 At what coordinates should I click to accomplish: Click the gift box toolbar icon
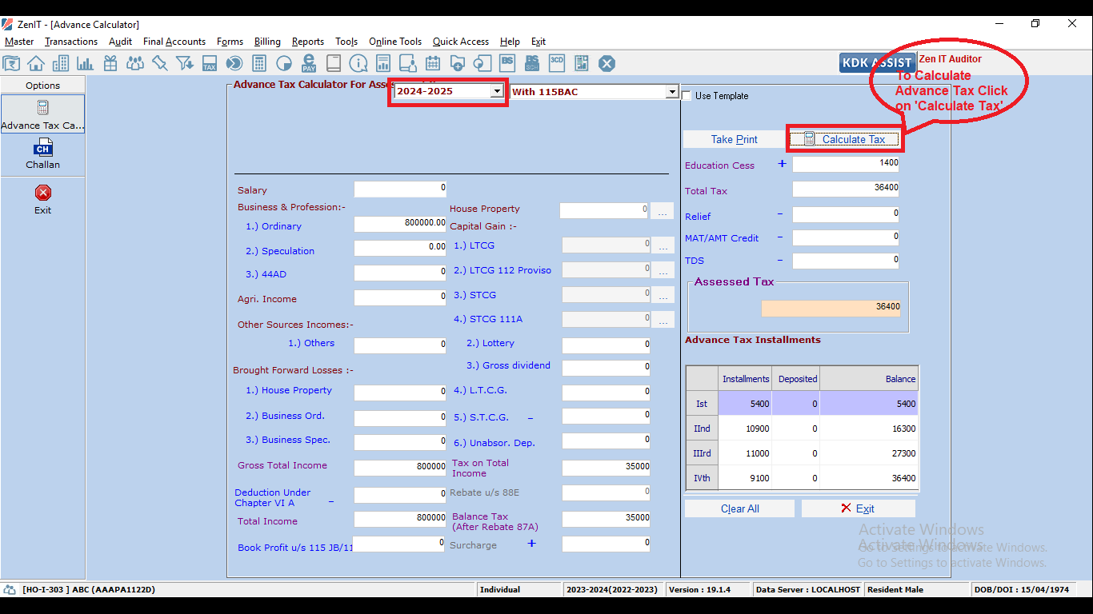[x=110, y=63]
